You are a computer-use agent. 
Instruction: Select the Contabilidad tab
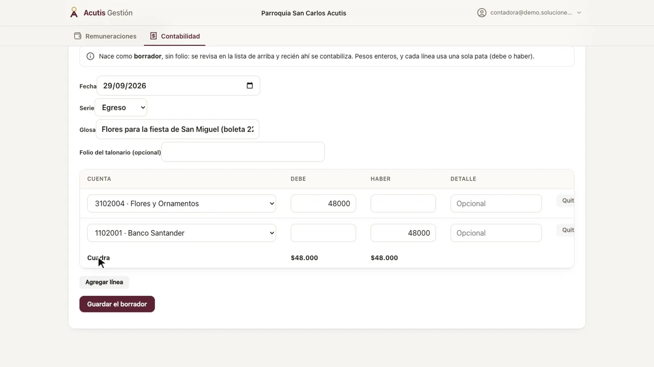pyautogui.click(x=175, y=36)
